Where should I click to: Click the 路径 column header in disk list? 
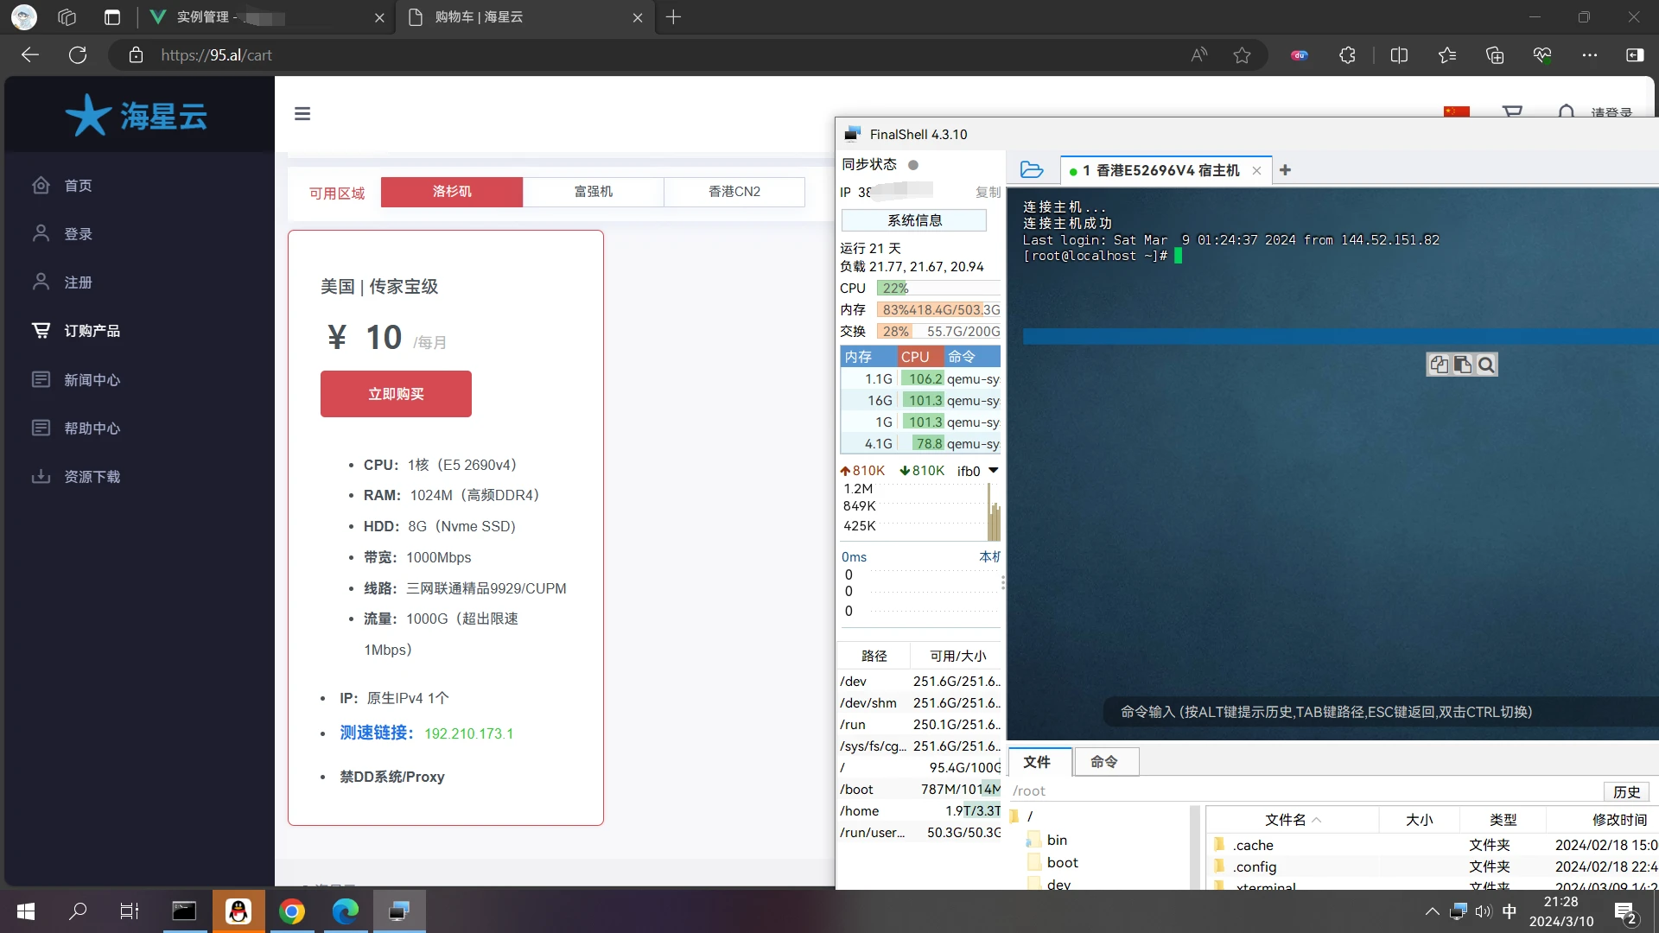pyautogui.click(x=874, y=656)
